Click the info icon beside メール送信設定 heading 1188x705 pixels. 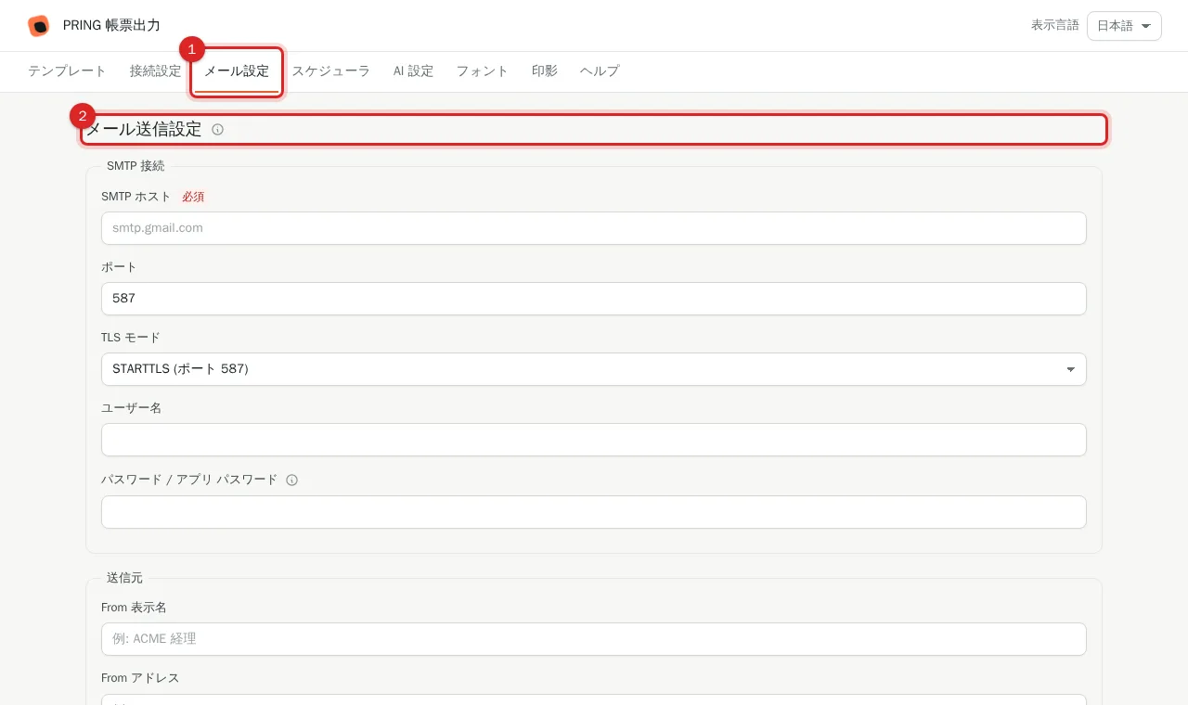pos(217,130)
